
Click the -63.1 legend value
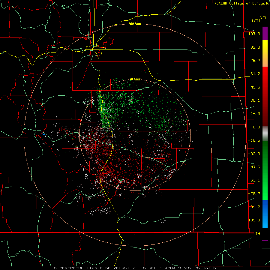(254, 180)
